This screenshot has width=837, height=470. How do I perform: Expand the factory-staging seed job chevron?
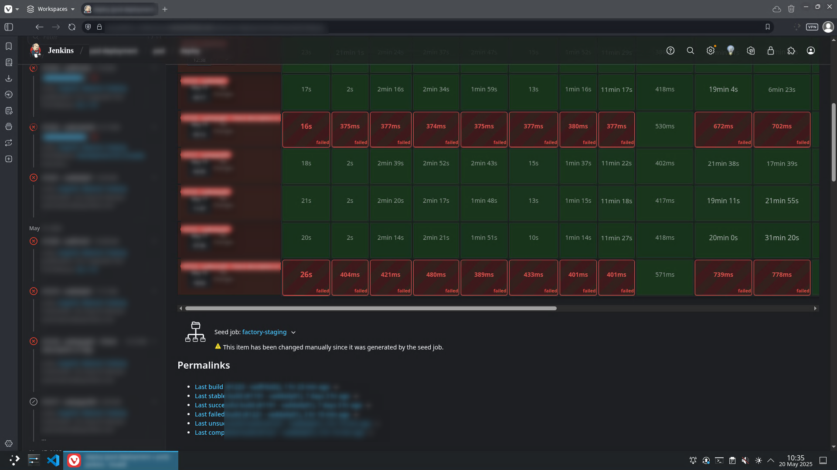293,332
